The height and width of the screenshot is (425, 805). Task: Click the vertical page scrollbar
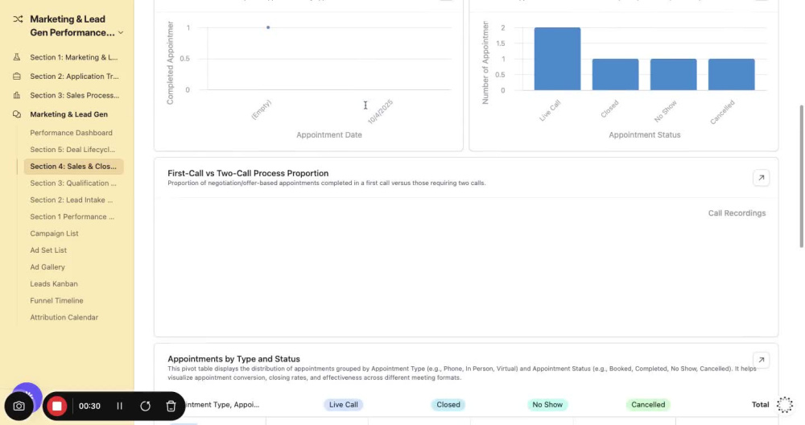tap(801, 176)
